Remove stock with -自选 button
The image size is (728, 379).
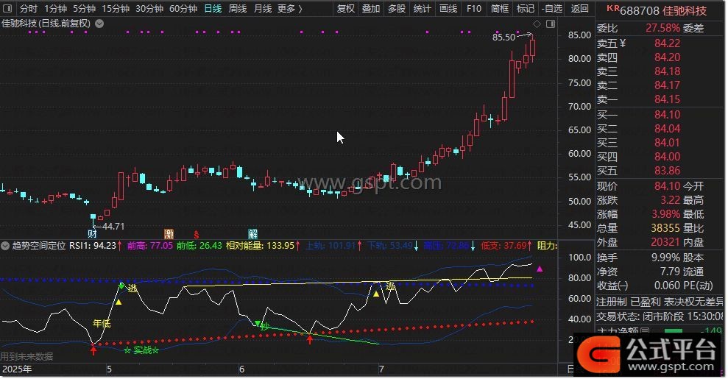coord(552,9)
